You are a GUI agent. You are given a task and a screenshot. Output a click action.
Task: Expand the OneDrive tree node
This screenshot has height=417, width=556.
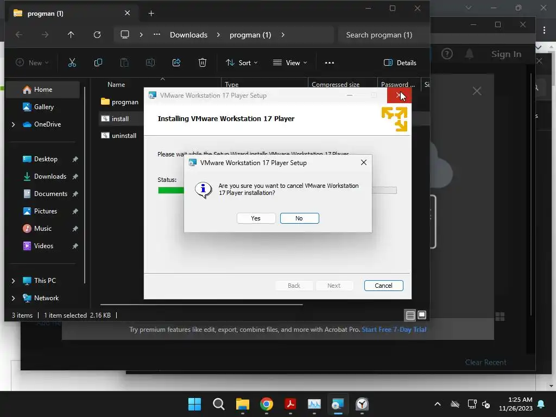point(13,124)
